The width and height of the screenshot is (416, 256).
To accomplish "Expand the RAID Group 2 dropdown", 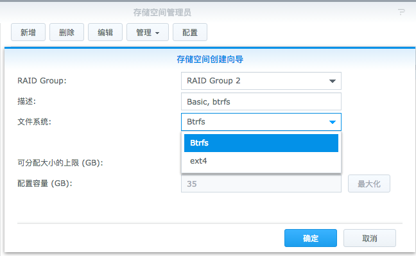I will 261,81.
